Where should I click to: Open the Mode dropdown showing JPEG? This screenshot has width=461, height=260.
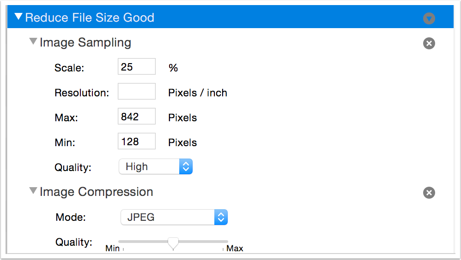click(174, 217)
